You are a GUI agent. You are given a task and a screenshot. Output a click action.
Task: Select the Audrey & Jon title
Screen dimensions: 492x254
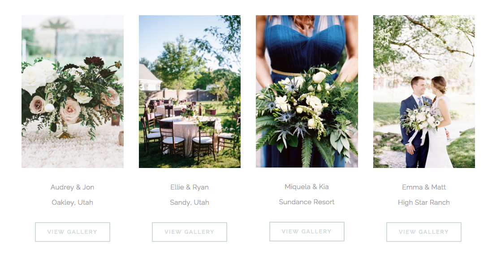73,187
